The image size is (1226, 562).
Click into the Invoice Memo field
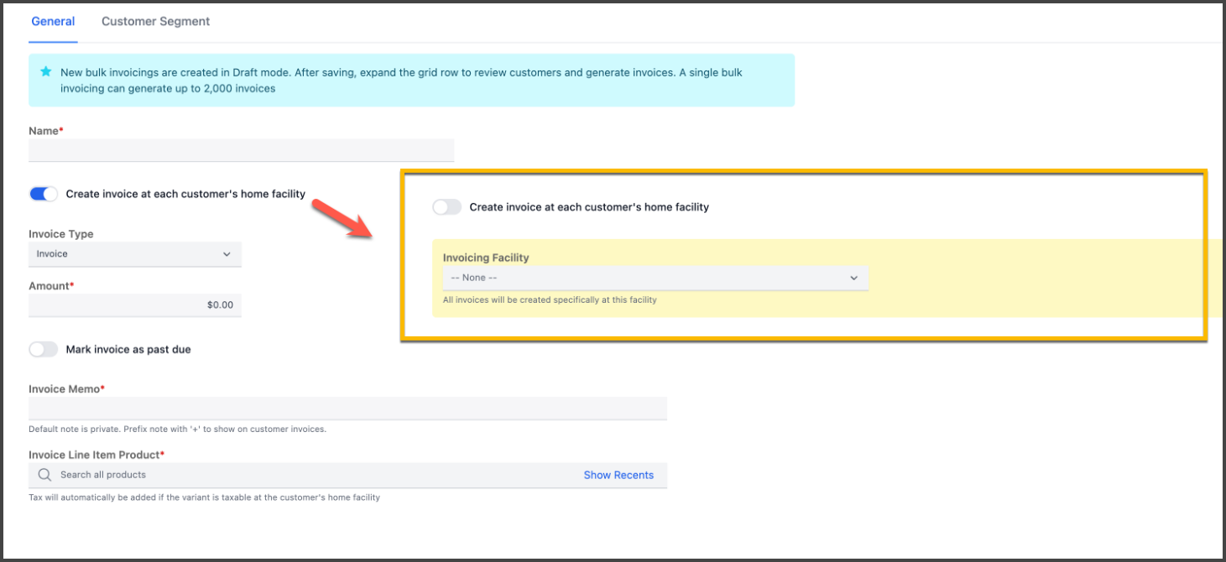pos(347,408)
